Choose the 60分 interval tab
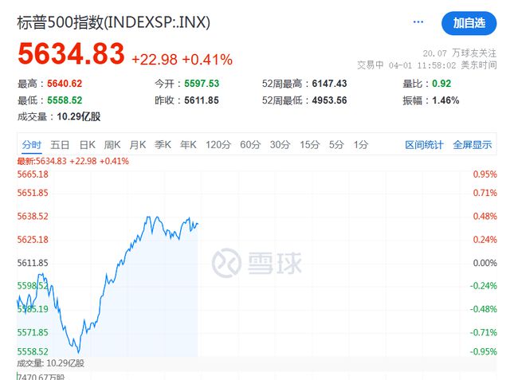The width and height of the screenshot is (510, 380). click(x=250, y=145)
